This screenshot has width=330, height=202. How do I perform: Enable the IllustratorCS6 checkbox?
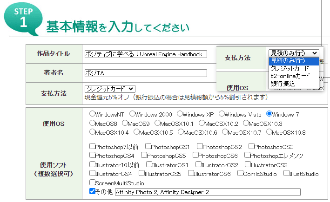pyautogui.click(x=191, y=173)
